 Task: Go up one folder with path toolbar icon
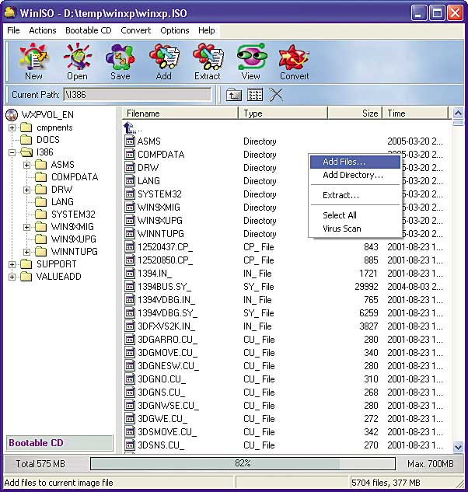[x=233, y=95]
